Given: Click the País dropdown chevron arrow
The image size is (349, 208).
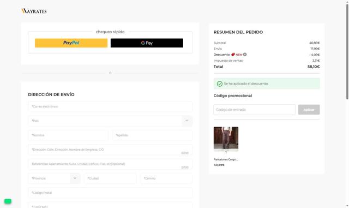Looking at the screenshot, I should (187, 121).
